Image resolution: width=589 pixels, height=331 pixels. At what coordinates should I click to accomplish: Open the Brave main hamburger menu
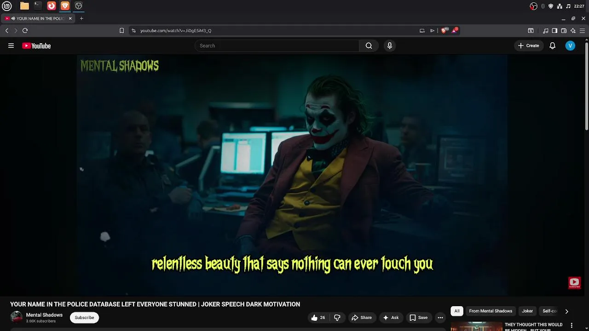click(582, 31)
